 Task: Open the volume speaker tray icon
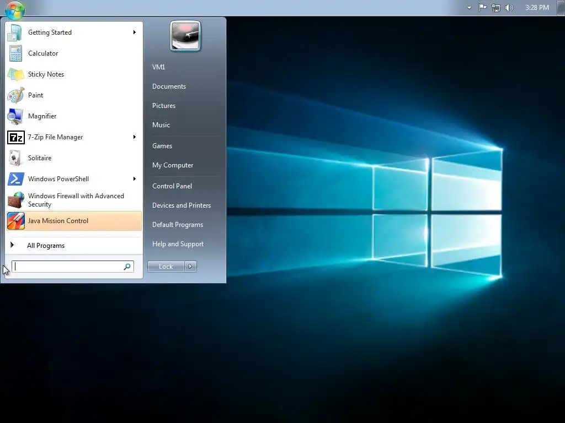[509, 8]
